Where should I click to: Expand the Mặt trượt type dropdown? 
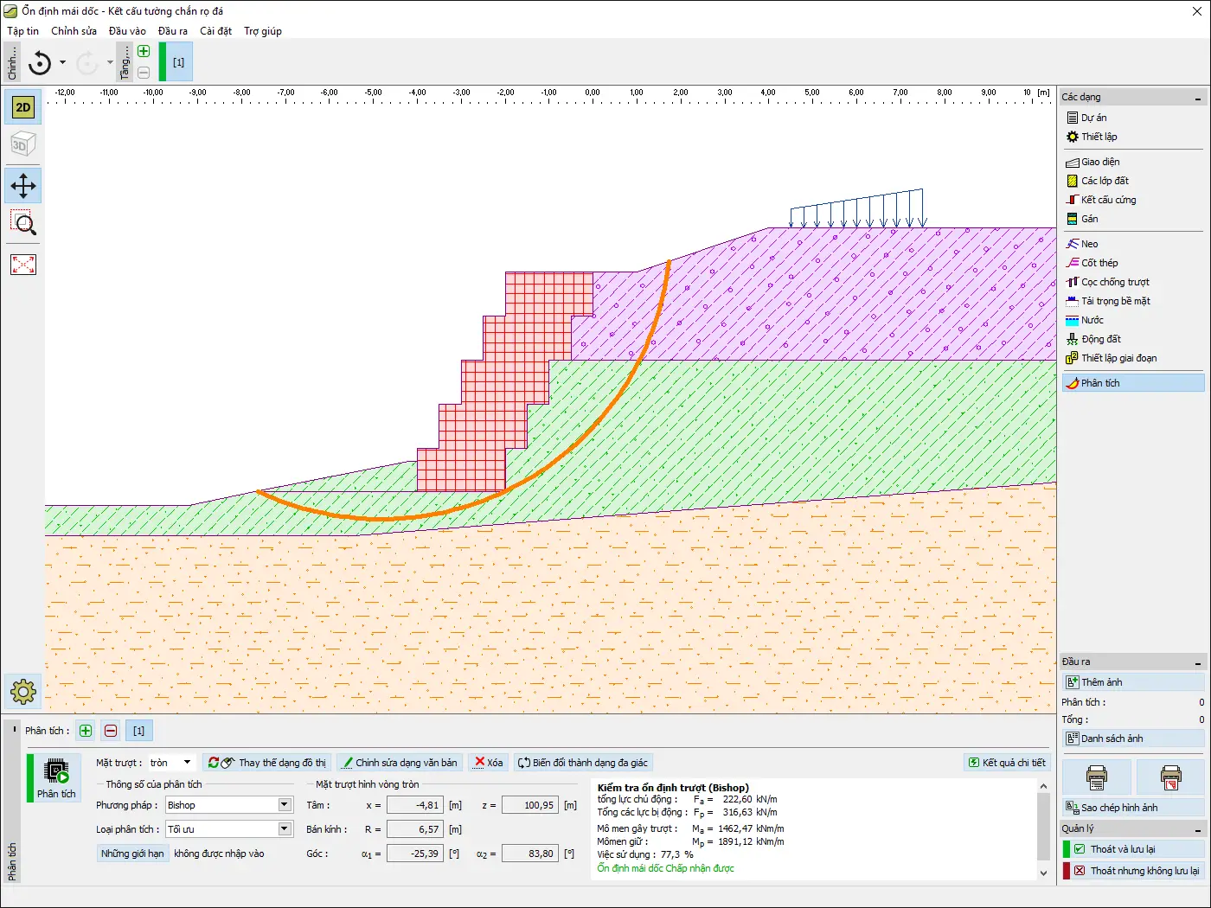click(x=187, y=763)
